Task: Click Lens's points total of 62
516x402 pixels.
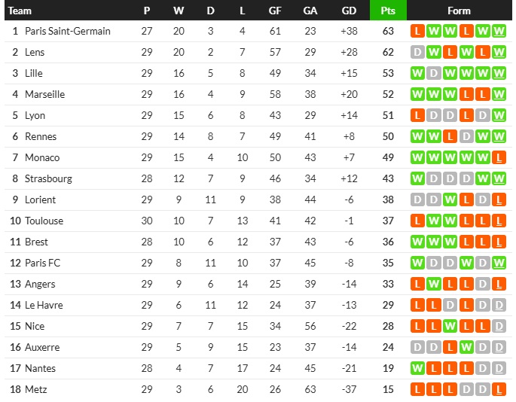Action: tap(388, 53)
